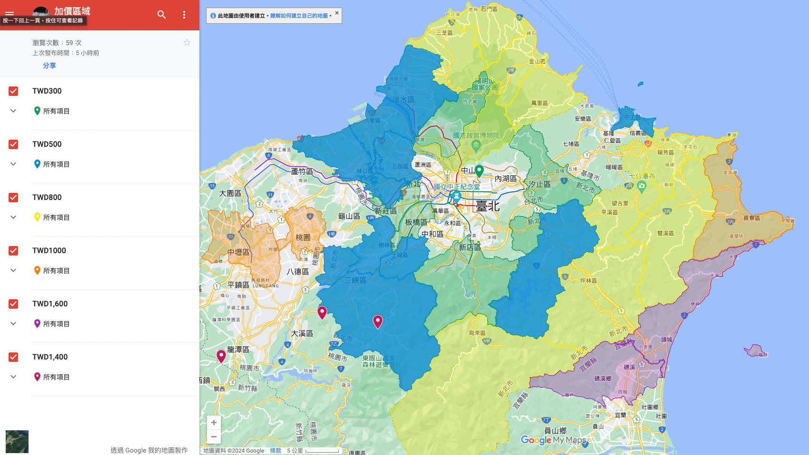Uncheck the TWD800 layer
809x455 pixels.
click(x=13, y=198)
